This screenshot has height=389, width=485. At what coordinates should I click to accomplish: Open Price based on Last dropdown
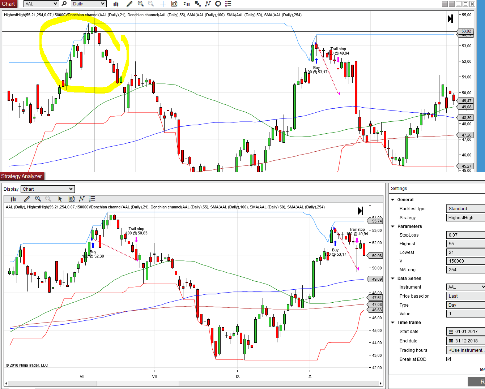coord(465,296)
